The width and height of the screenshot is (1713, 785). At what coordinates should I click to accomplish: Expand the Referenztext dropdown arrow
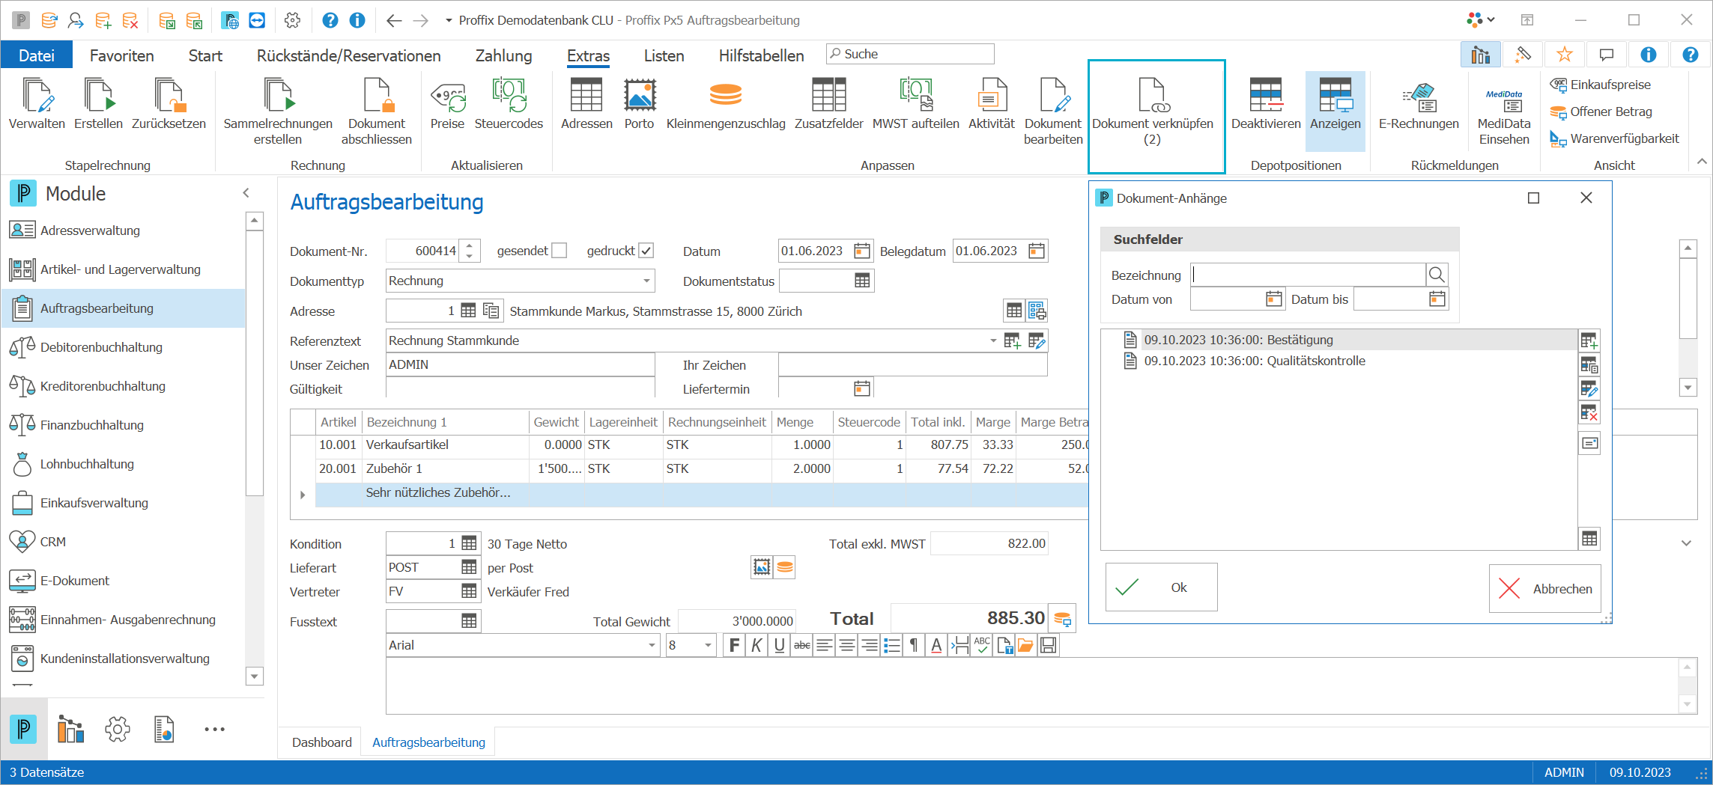[993, 340]
